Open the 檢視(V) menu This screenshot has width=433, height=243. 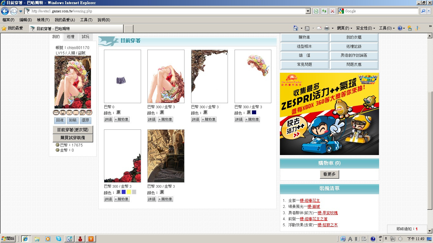pos(43,20)
